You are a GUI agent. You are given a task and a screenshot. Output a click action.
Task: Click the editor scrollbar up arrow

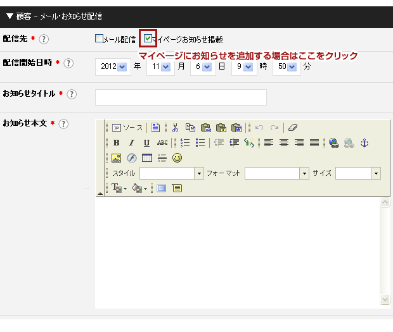[x=385, y=202]
